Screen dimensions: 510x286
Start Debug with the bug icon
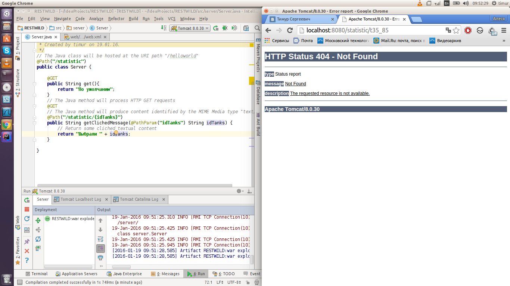pyautogui.click(x=225, y=28)
